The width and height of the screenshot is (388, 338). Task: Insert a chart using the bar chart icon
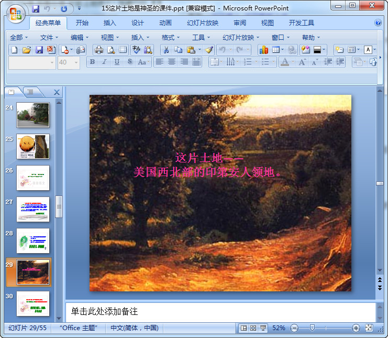tap(264, 50)
